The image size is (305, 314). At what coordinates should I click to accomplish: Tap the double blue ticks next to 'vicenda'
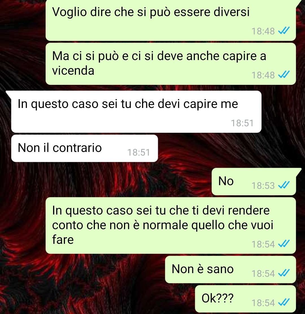tap(284, 75)
